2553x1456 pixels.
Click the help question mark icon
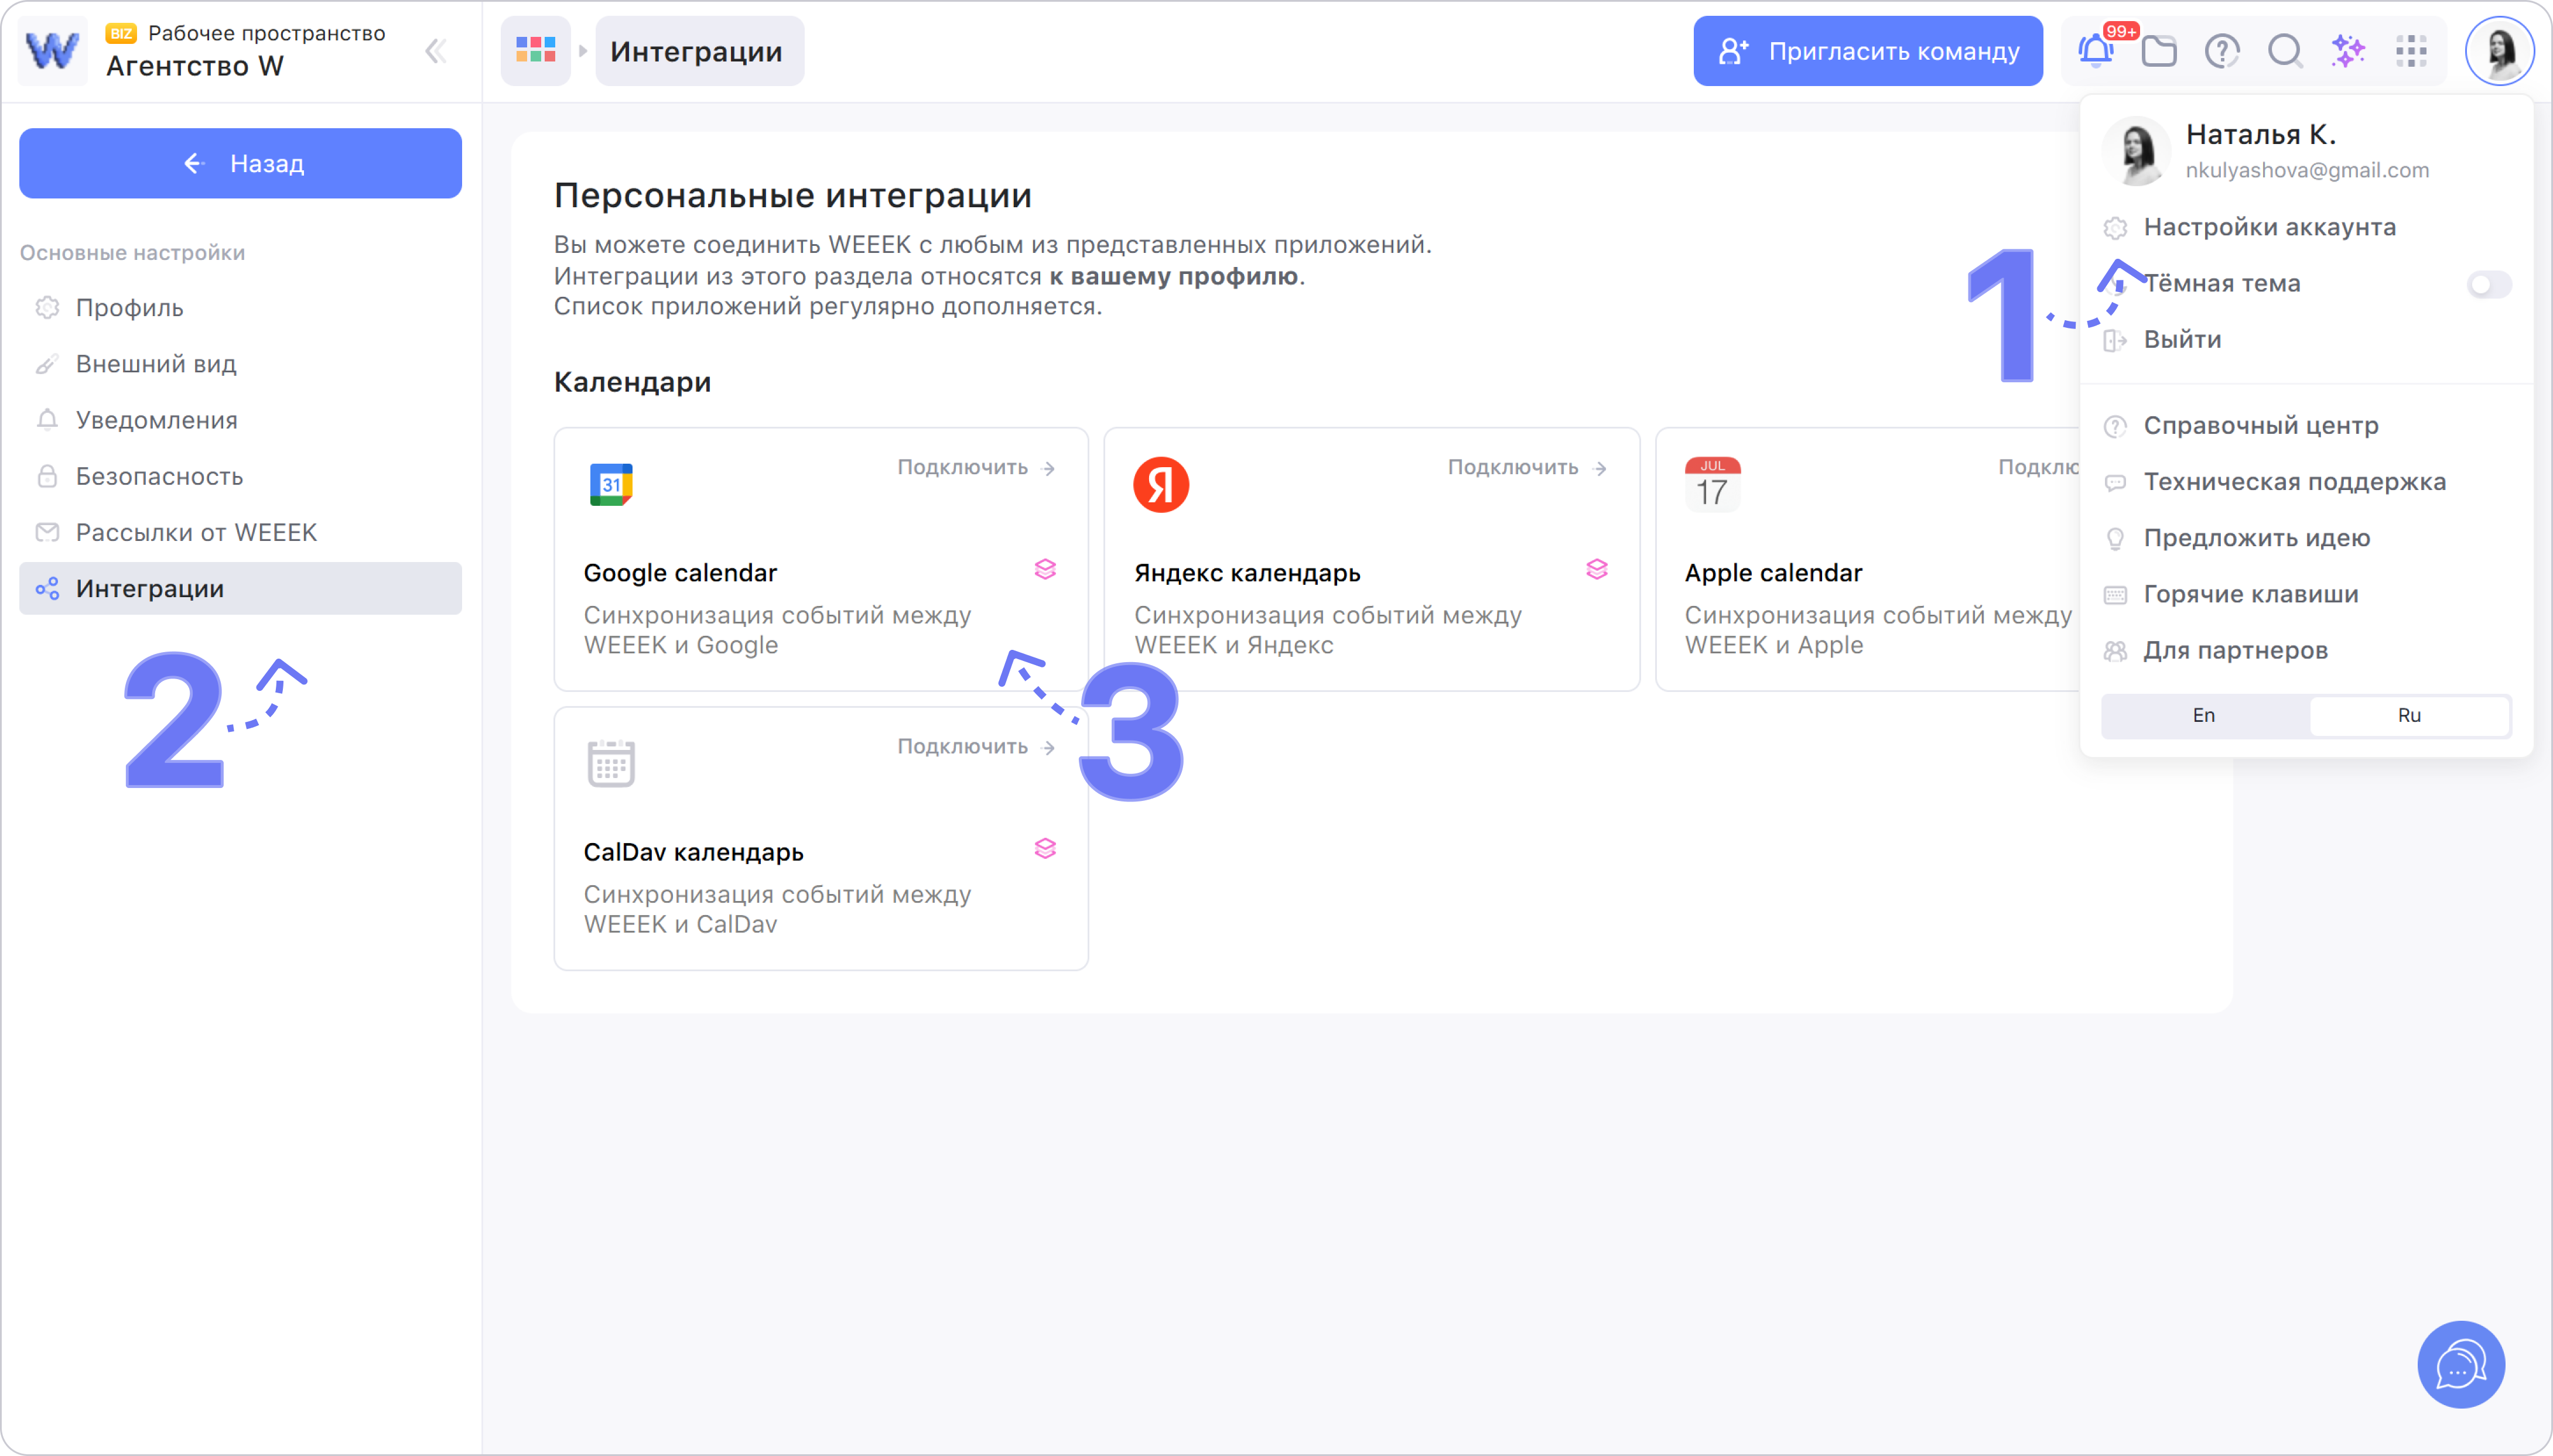coord(2222,51)
